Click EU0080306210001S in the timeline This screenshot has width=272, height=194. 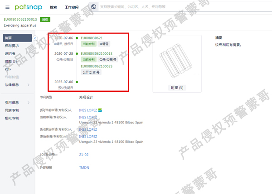[x=97, y=53]
